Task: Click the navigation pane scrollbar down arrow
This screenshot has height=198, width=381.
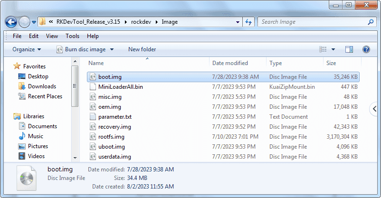Action: point(75,158)
